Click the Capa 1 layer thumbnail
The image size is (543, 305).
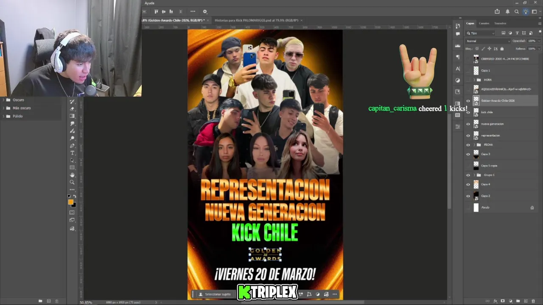pos(476,71)
